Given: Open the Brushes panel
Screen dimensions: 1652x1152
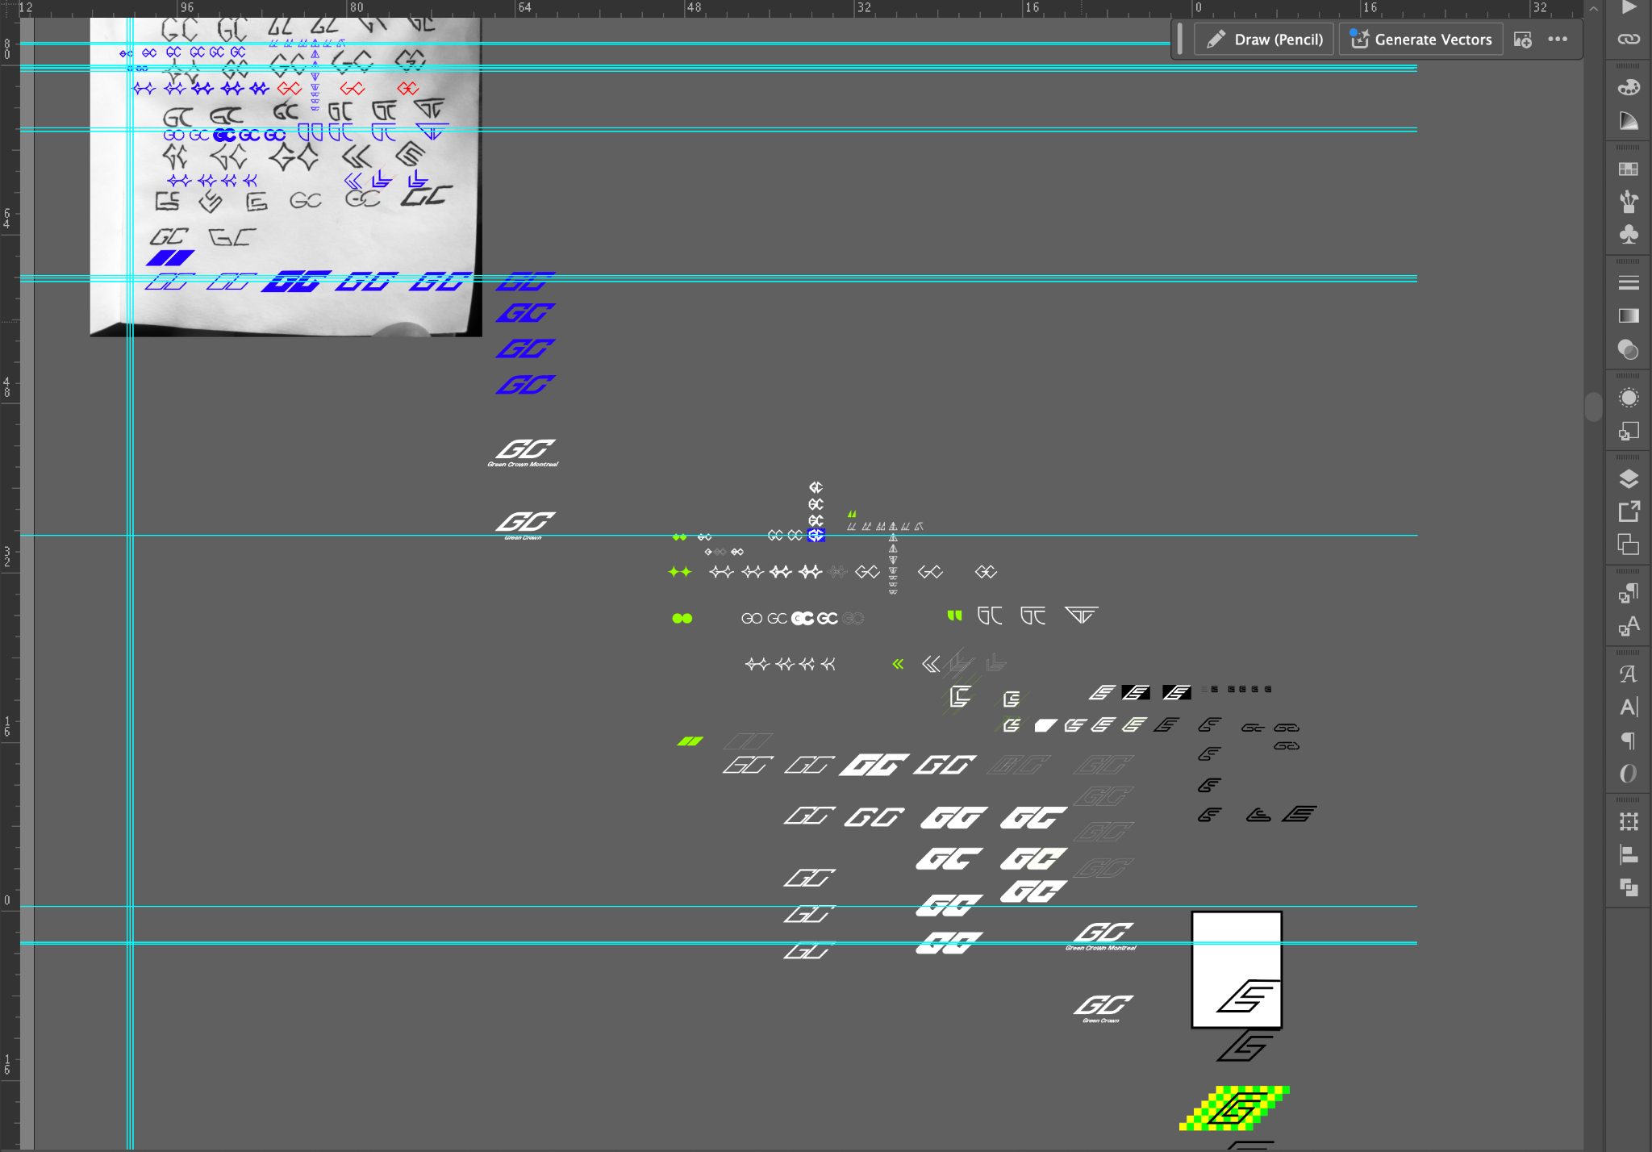Looking at the screenshot, I should click(1629, 201).
